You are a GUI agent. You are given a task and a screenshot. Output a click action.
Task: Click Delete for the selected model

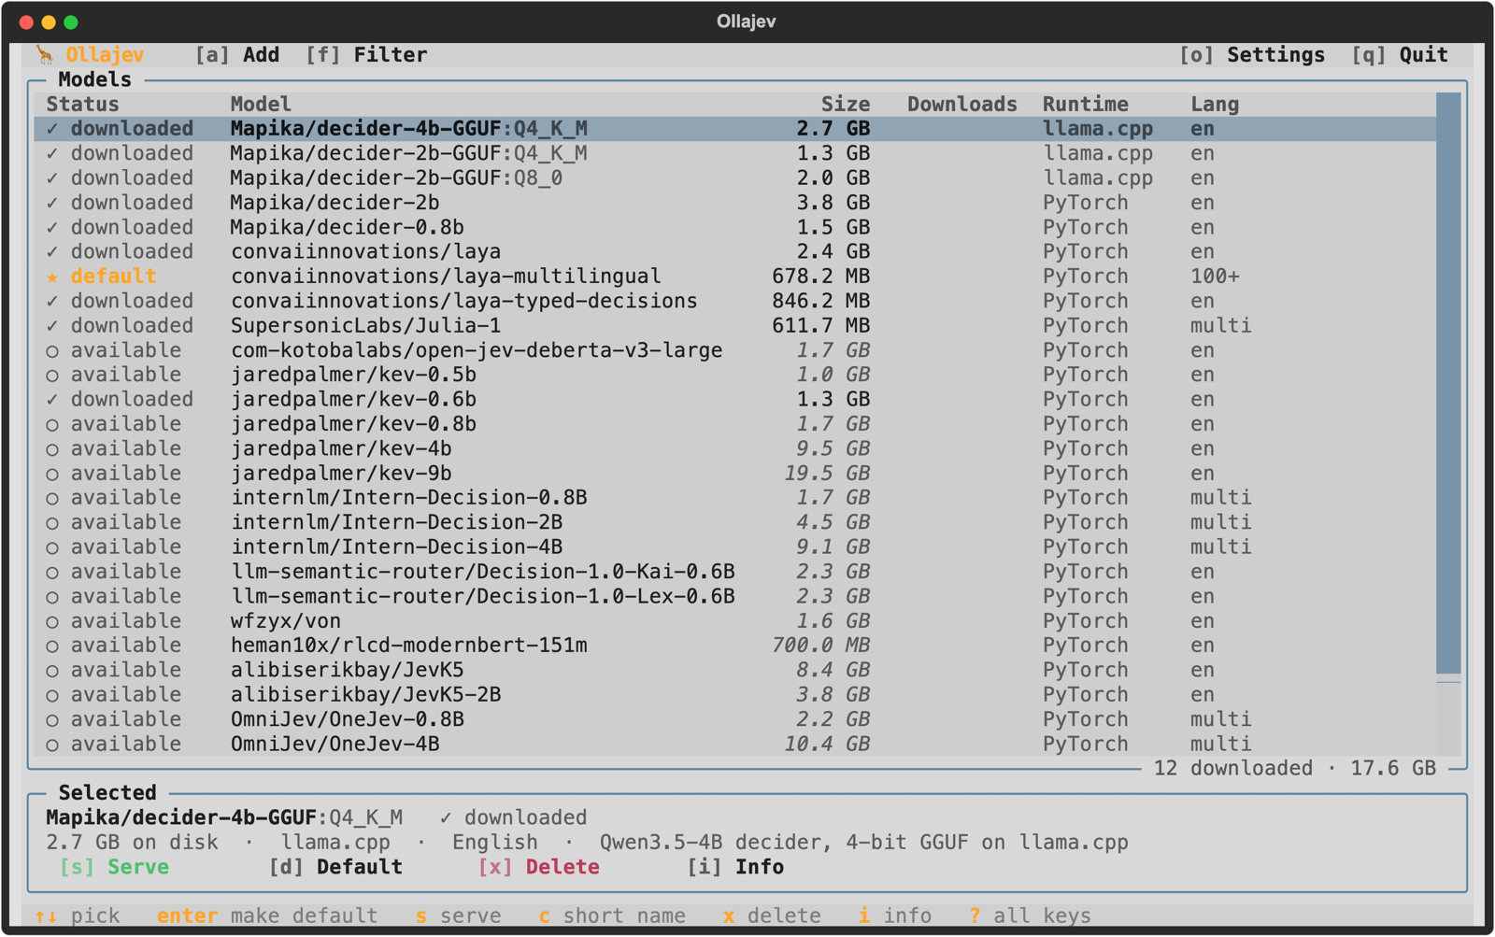[x=538, y=867]
